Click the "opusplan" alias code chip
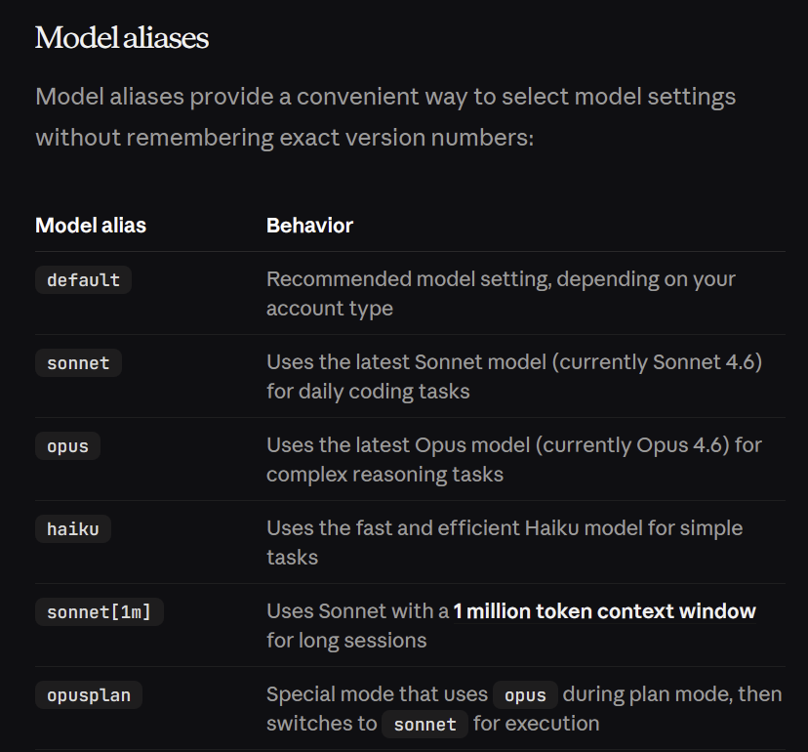808x752 pixels. 89,695
